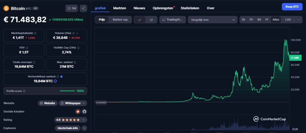This screenshot has width=306, height=133.
Task: Click the 0.04565 starting price label
Action: (101, 102)
